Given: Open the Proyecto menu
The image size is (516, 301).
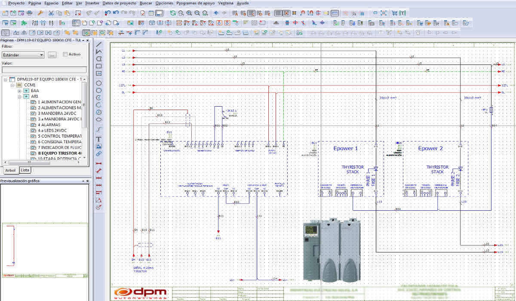Looking at the screenshot, I should coord(17,3).
